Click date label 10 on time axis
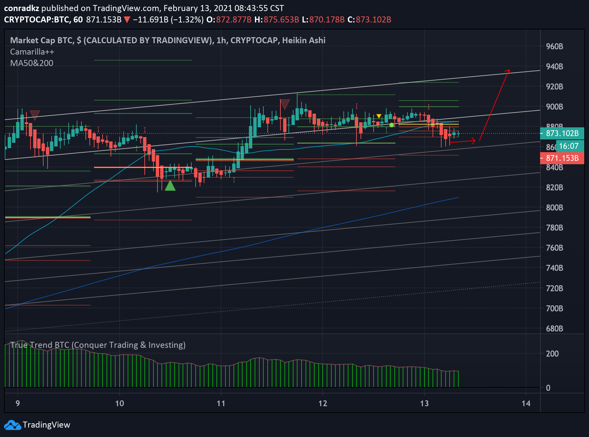The image size is (589, 437). [120, 403]
